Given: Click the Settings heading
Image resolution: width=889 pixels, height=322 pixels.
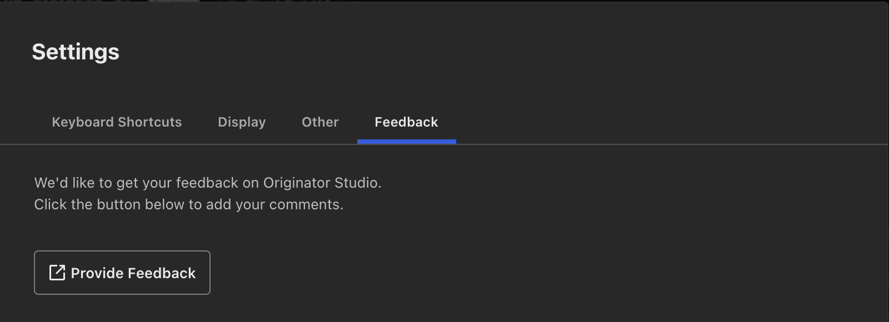Looking at the screenshot, I should point(76,52).
